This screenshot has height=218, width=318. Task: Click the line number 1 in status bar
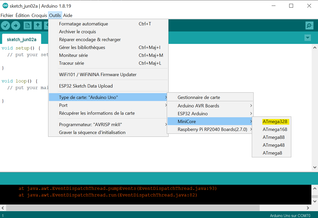pyautogui.click(x=3, y=216)
